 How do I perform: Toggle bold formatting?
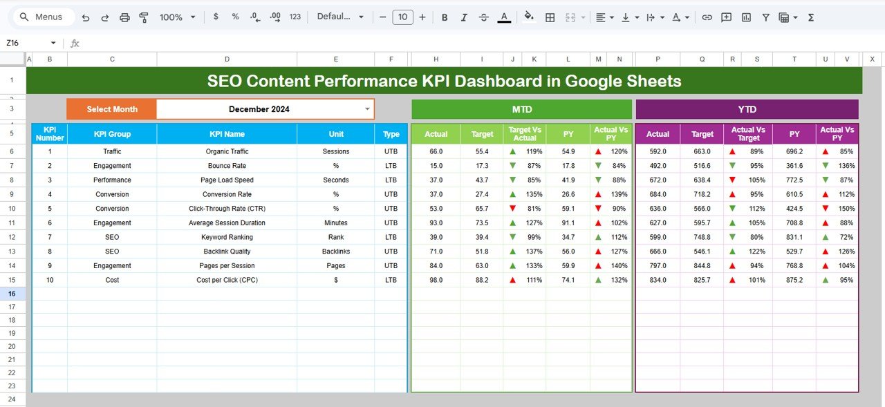pyautogui.click(x=445, y=17)
